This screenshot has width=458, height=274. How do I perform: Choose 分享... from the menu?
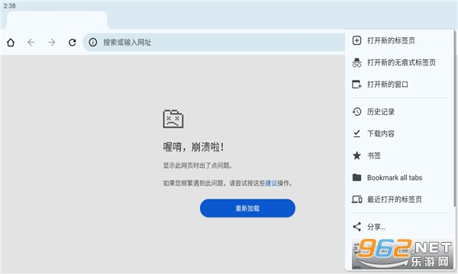399,227
